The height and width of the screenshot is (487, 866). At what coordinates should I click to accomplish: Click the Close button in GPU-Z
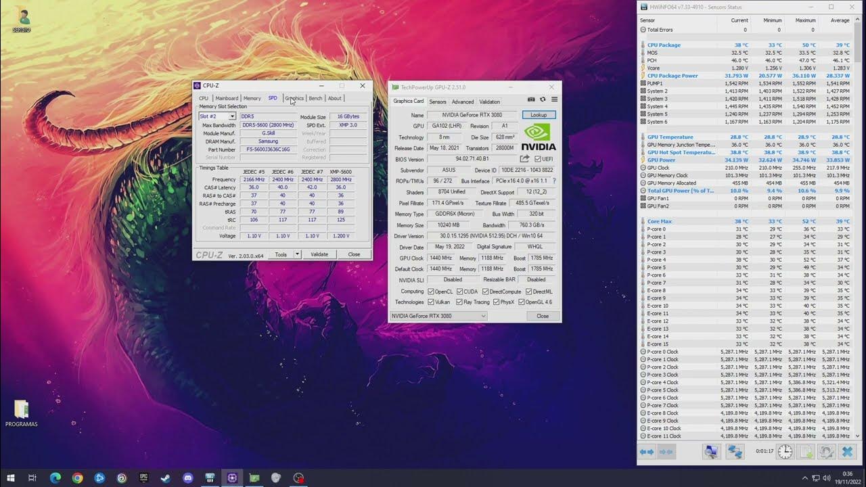pos(543,316)
